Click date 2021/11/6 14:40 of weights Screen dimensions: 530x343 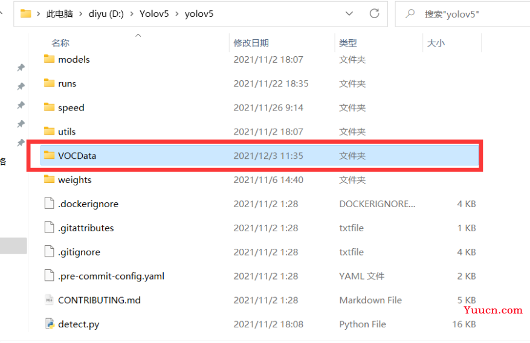(268, 179)
